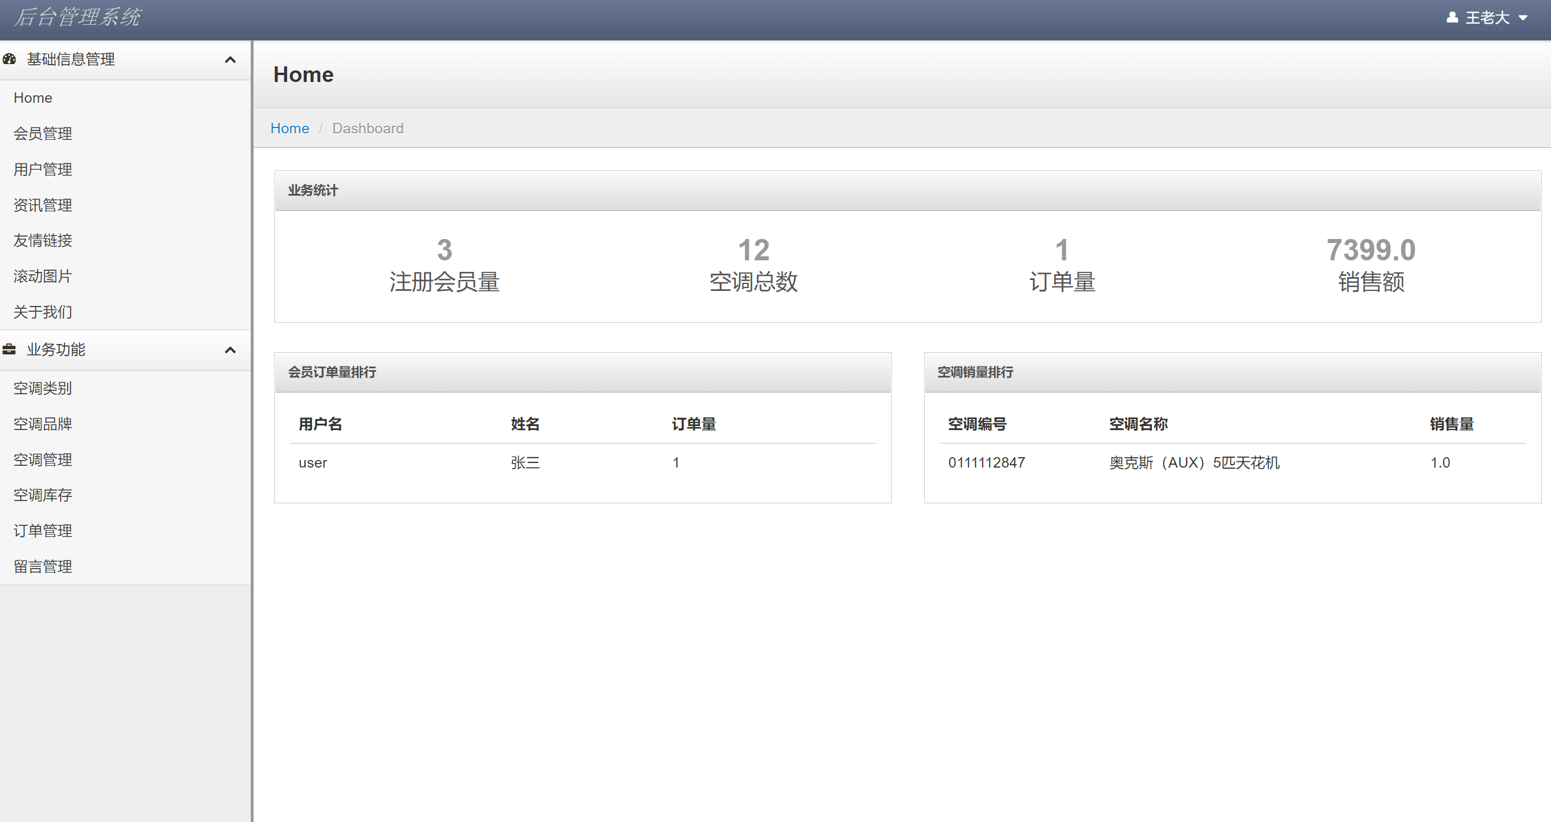Collapse the 基础信息管理 section chevron

tap(229, 59)
